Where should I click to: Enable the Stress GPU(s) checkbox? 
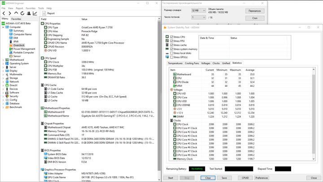point(171,57)
